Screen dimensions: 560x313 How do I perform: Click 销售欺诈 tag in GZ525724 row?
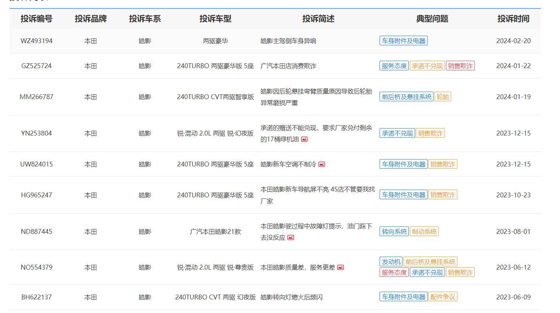pyautogui.click(x=460, y=66)
